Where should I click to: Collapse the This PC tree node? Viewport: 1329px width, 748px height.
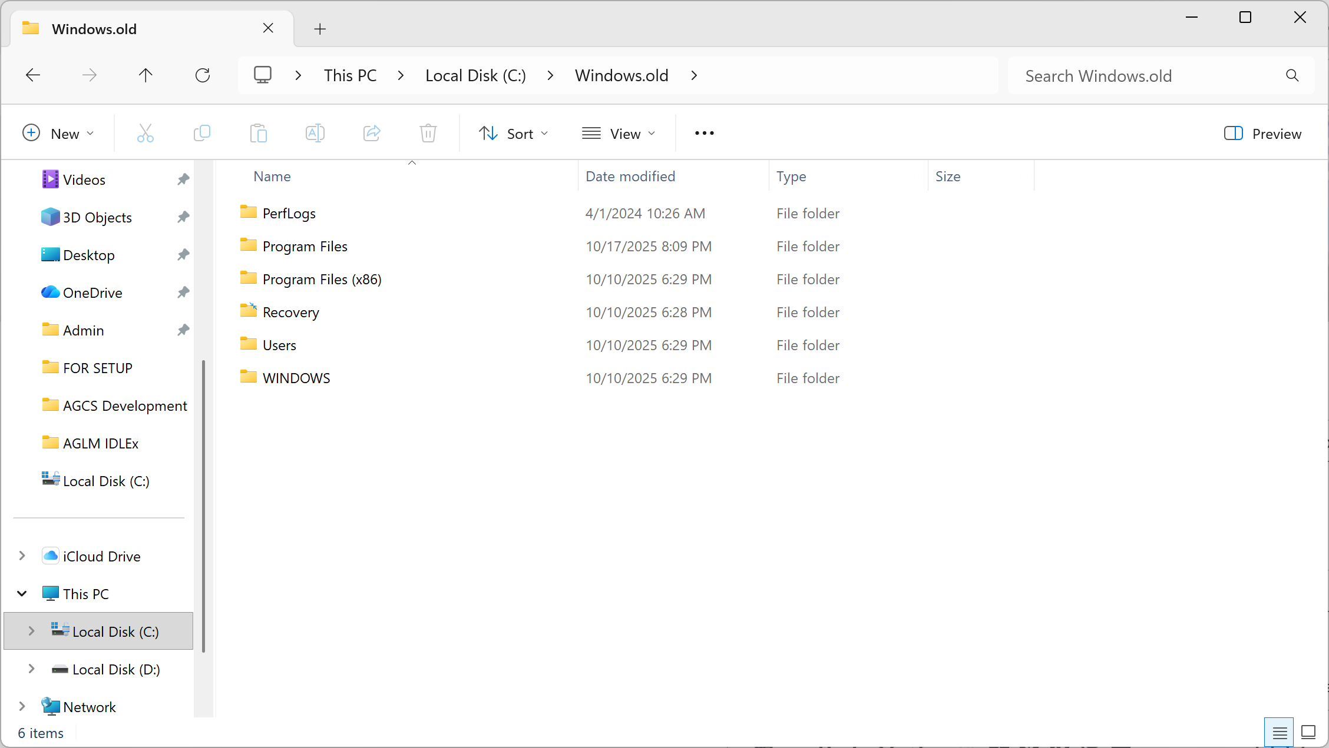[x=22, y=594]
